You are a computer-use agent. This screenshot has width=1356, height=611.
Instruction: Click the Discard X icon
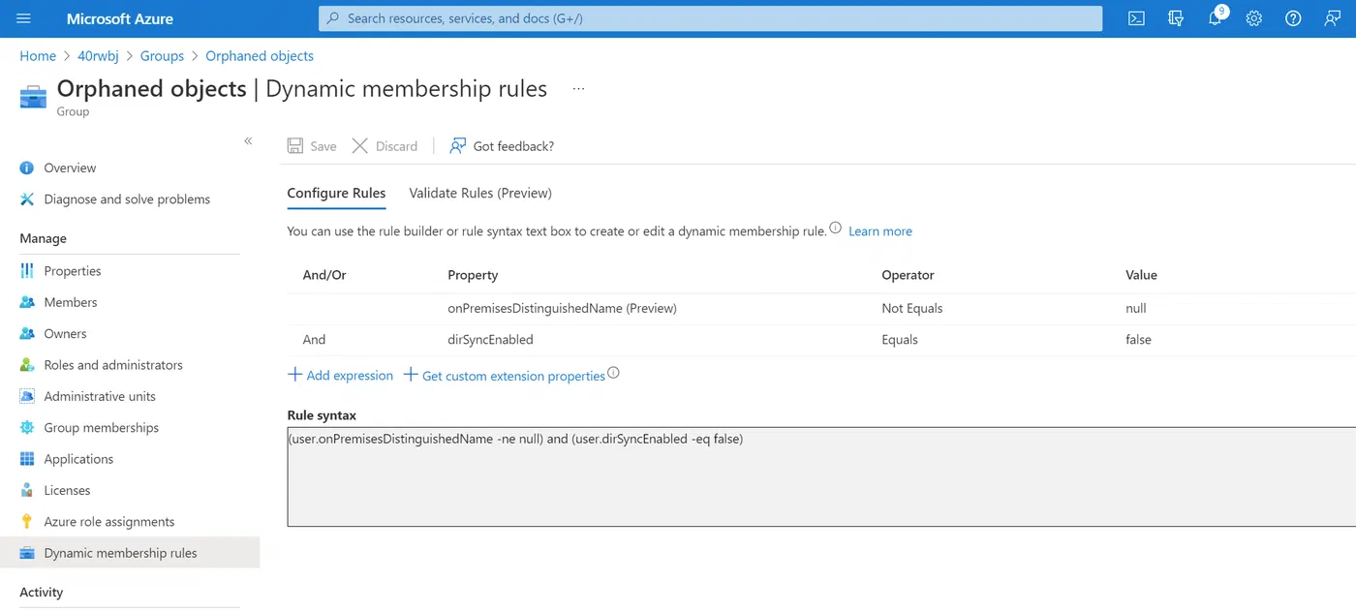359,146
